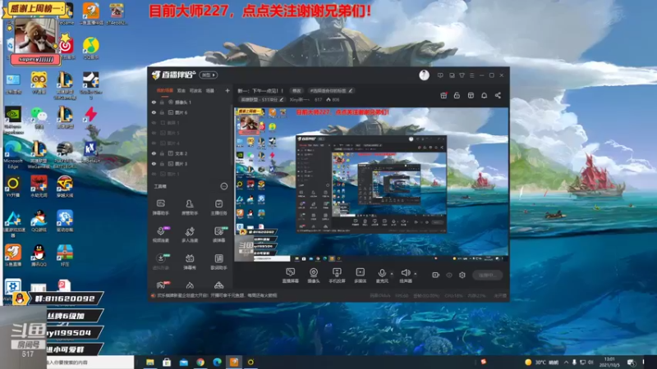This screenshot has width=657, height=369.
Task: Open the 歌词助手 lyrics assistant tool
Action: [218, 262]
